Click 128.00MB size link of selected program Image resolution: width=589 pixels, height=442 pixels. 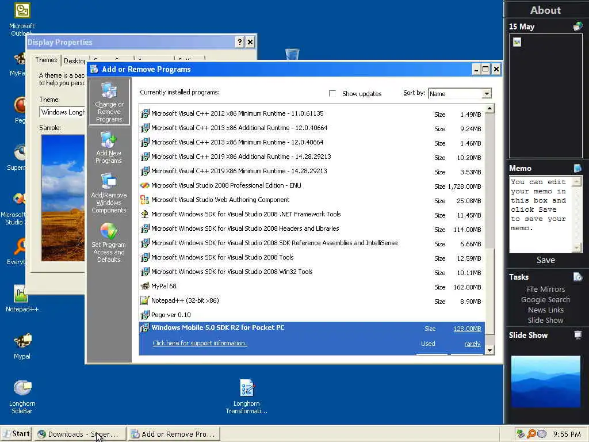pyautogui.click(x=467, y=329)
